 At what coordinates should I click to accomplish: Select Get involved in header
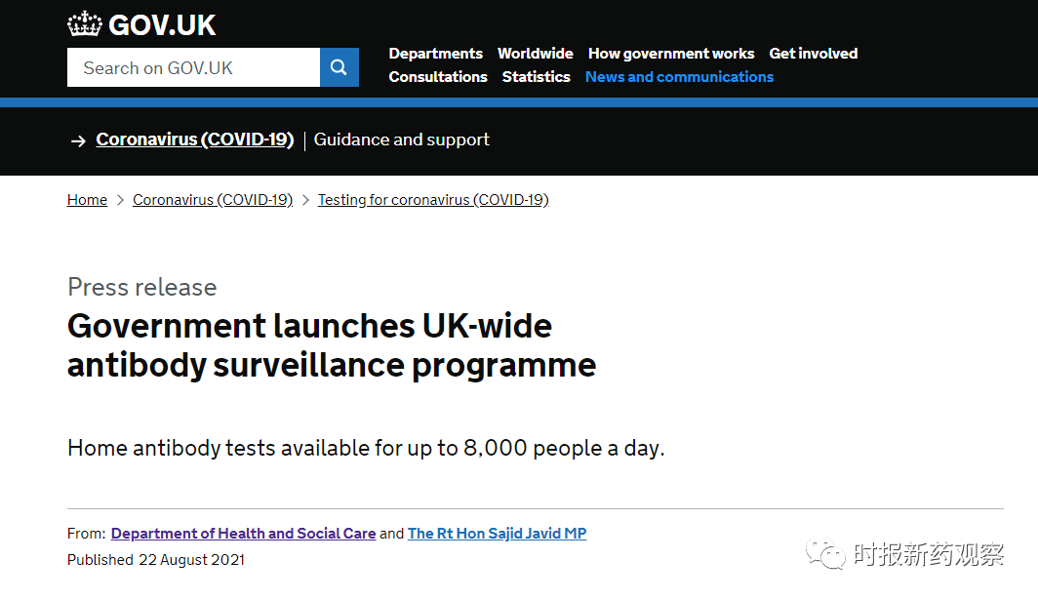pyautogui.click(x=814, y=54)
